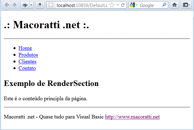Go back using the back arrow
Viewport: 194px width, 130px height.
7,5
